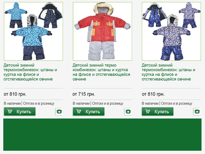This screenshot has width=205, height=154.
Task: Open first product title link термокомбинезон
Action: [x=30, y=72]
